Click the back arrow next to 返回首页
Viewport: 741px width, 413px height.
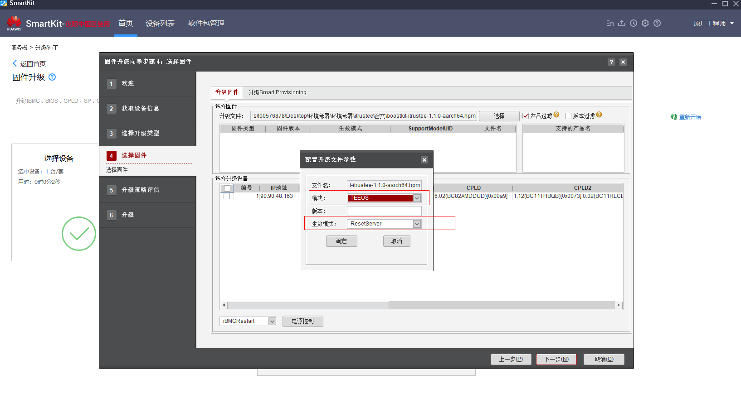15,63
